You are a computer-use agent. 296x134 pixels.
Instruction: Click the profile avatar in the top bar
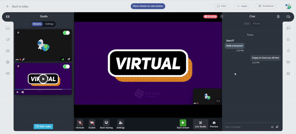click(x=288, y=6)
